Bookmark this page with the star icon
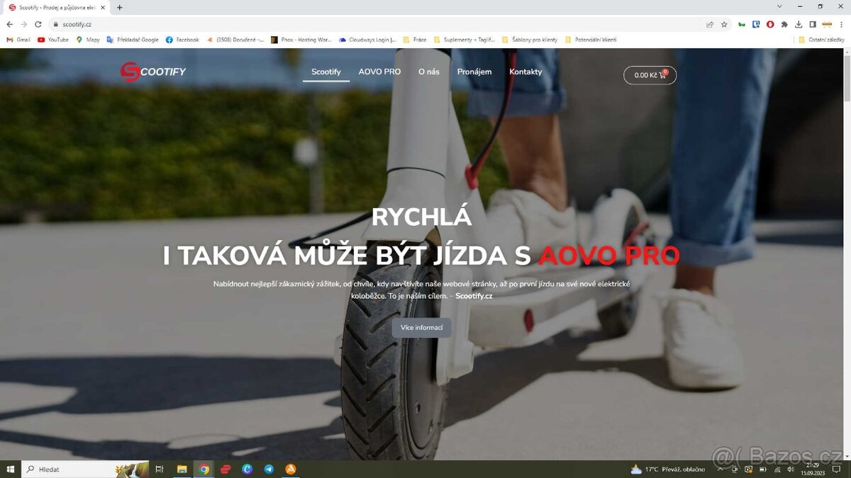Screen dimensions: 851x478 pos(724,24)
